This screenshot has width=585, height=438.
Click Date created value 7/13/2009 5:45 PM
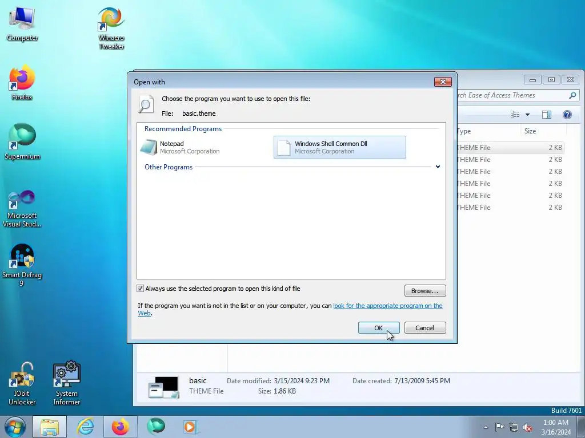click(x=422, y=380)
